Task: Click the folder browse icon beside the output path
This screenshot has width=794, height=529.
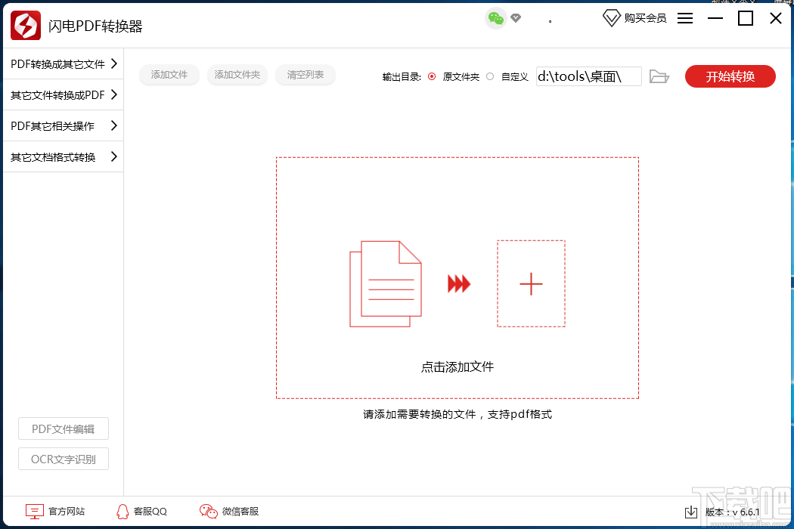Action: pyautogui.click(x=659, y=76)
